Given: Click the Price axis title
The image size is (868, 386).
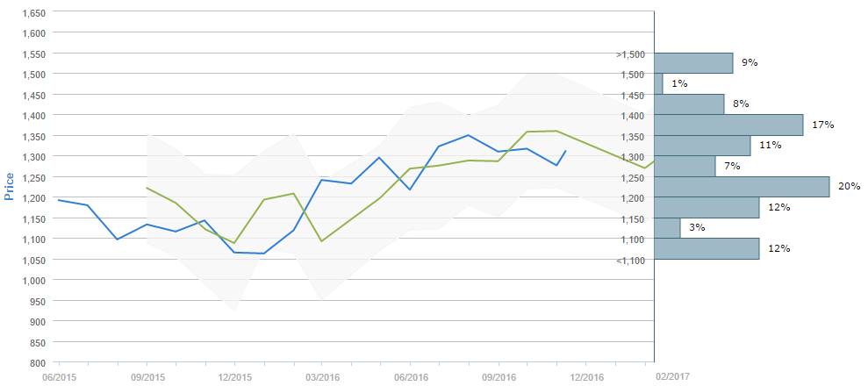Looking at the screenshot, I should click(10, 187).
